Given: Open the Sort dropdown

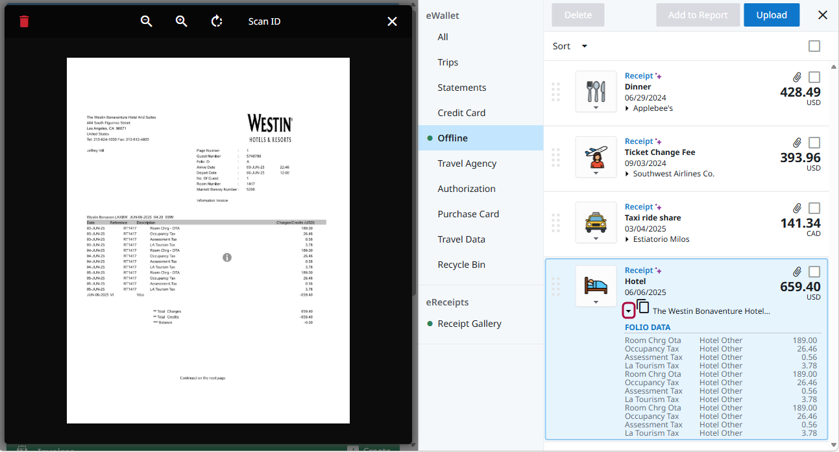Looking at the screenshot, I should click(569, 46).
